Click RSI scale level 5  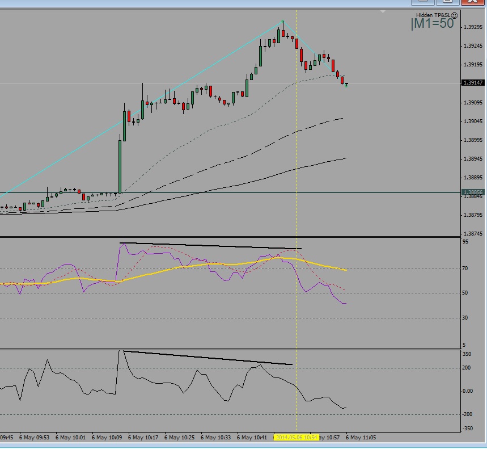[x=464, y=345]
